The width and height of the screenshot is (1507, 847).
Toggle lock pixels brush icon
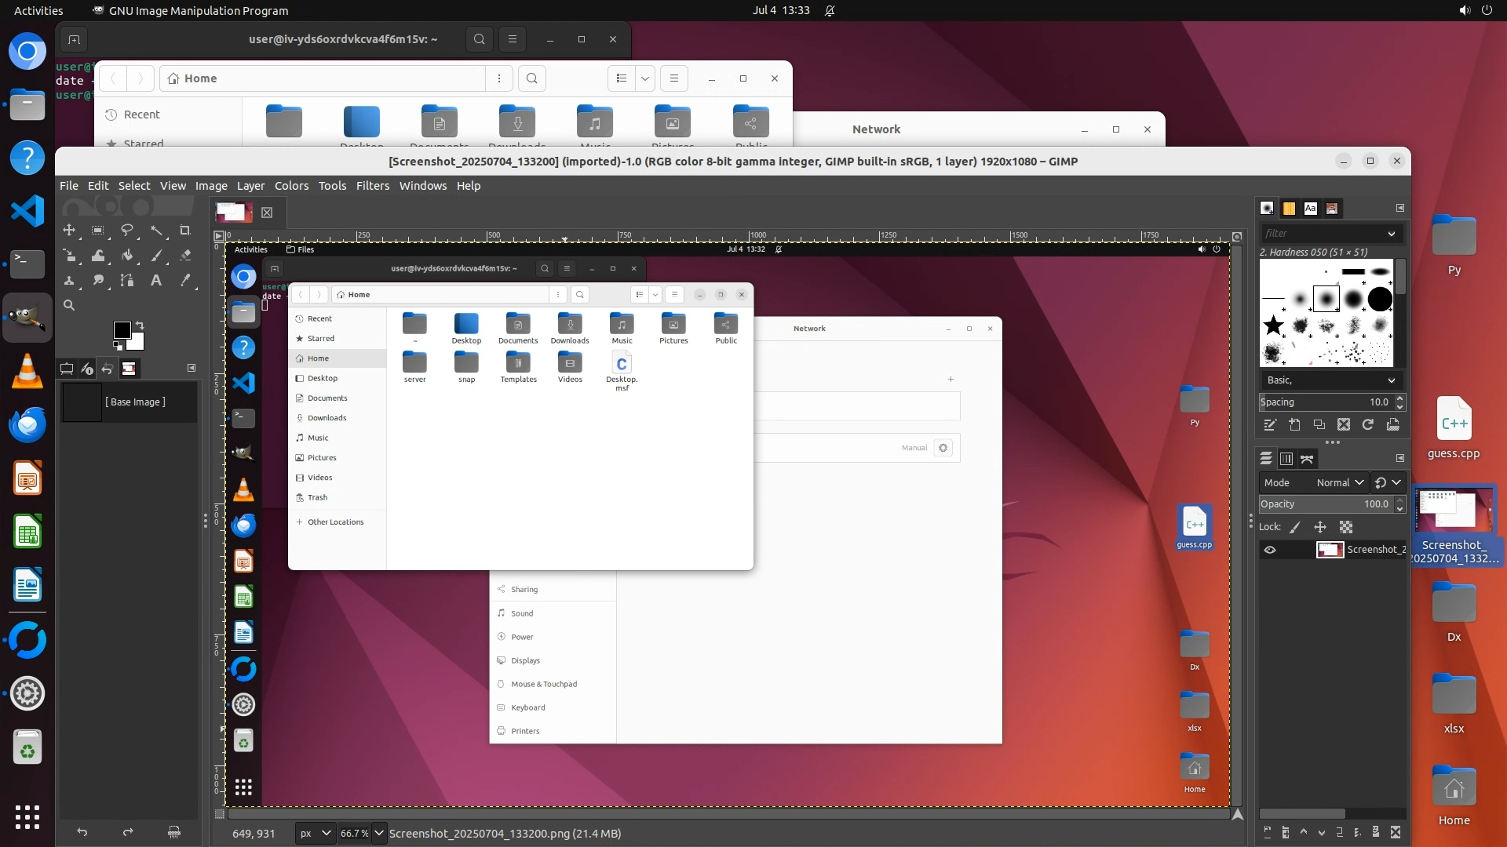click(x=1295, y=527)
